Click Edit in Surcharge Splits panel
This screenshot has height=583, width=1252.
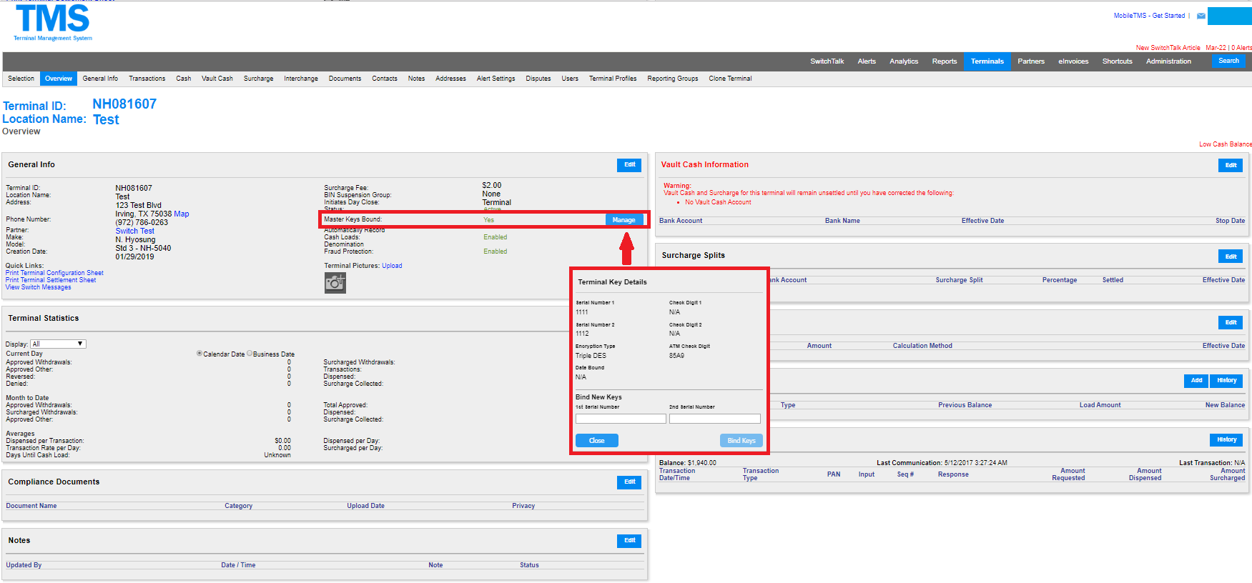pyautogui.click(x=1231, y=256)
